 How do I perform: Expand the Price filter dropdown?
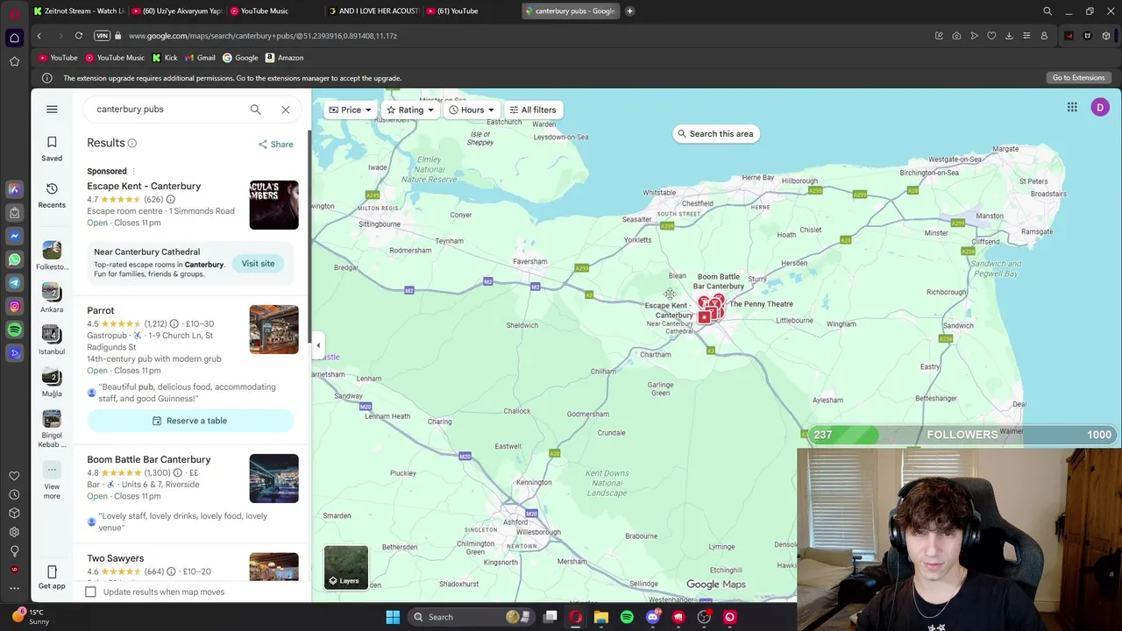pyautogui.click(x=351, y=110)
